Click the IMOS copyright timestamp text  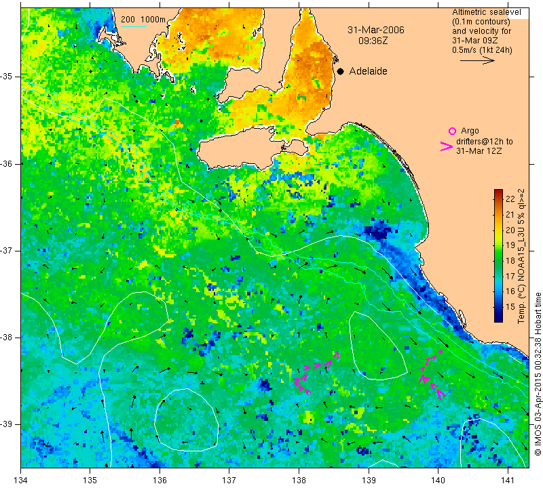point(538,373)
